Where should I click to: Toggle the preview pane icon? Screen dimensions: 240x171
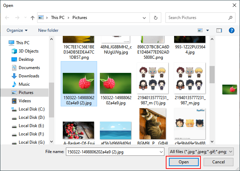pyautogui.click(x=219, y=30)
